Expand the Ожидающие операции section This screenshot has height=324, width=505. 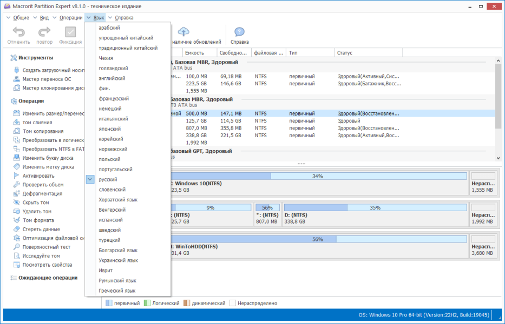coord(48,278)
